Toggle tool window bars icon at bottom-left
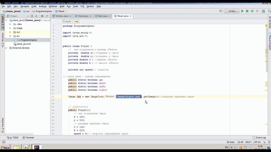 click(4, 142)
